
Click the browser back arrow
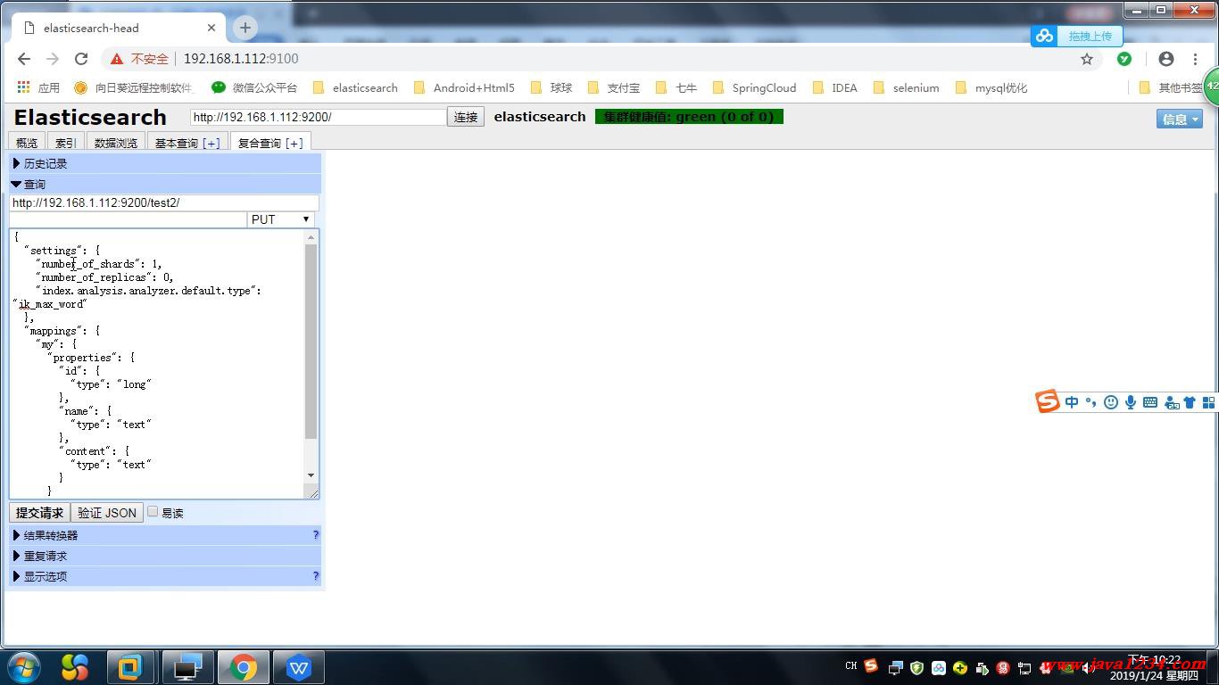coord(24,59)
